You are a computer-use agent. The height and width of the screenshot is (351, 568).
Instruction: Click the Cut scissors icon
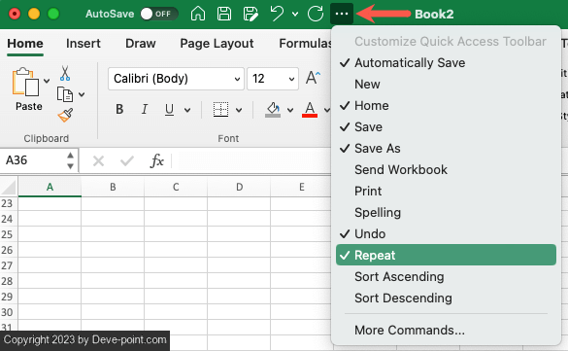(65, 73)
